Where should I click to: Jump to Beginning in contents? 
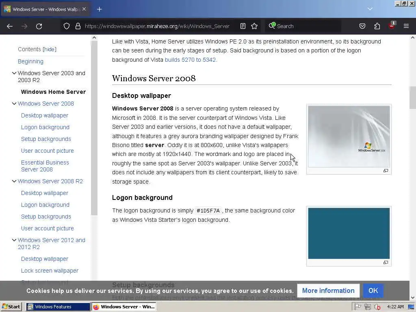[x=30, y=61]
